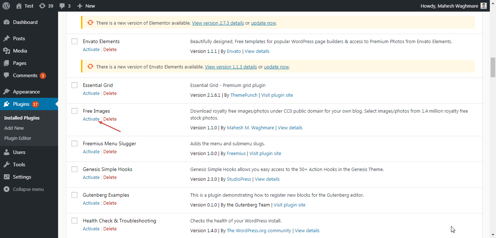This screenshot has height=238, width=496.
Task: Select the Free Images plugin checkbox
Action: (74, 111)
